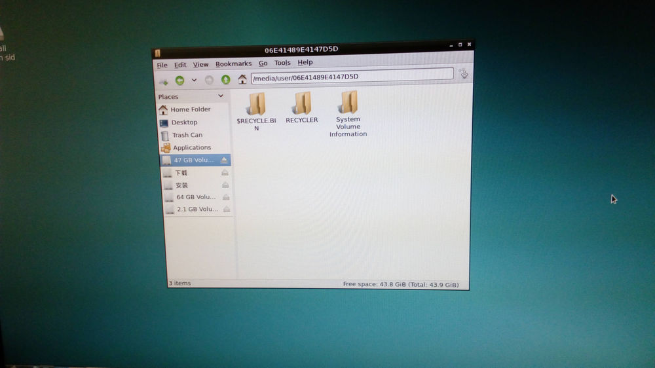This screenshot has width=655, height=368.
Task: Go back with the green arrow
Action: pos(179,80)
